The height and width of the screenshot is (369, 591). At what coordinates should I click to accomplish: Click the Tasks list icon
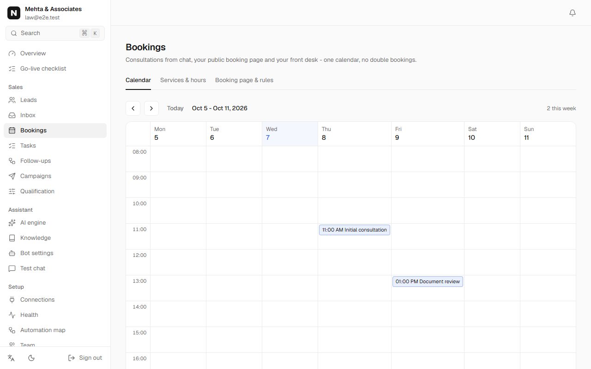point(12,146)
